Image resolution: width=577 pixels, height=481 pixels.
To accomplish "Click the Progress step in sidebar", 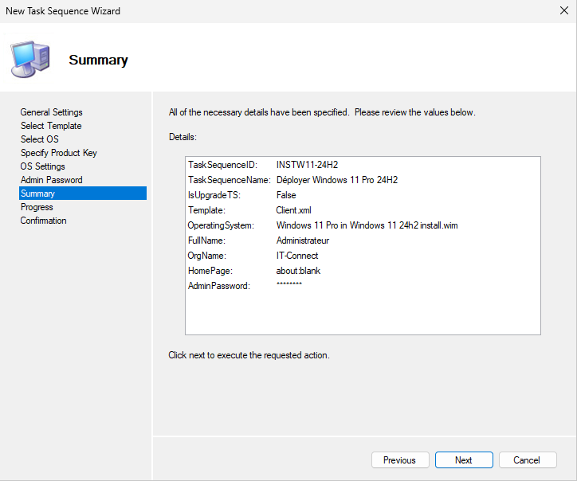I will point(37,207).
